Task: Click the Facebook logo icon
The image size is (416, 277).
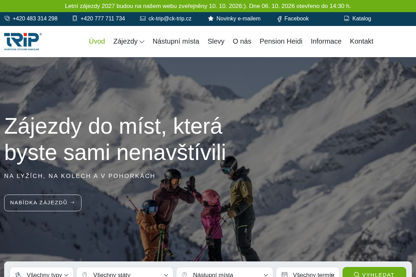Action: 279,19
